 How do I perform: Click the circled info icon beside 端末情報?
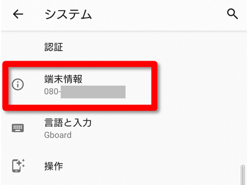18,84
